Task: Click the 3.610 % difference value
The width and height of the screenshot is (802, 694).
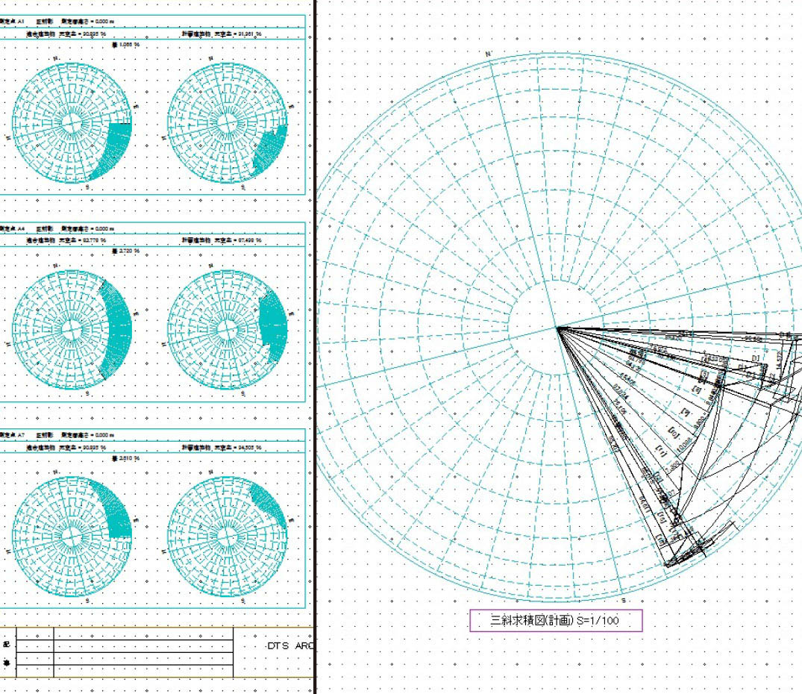Action: 126,458
